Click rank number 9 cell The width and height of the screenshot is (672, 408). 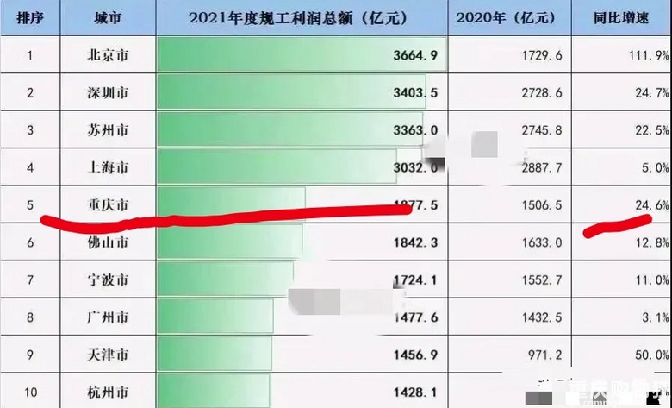pos(30,355)
